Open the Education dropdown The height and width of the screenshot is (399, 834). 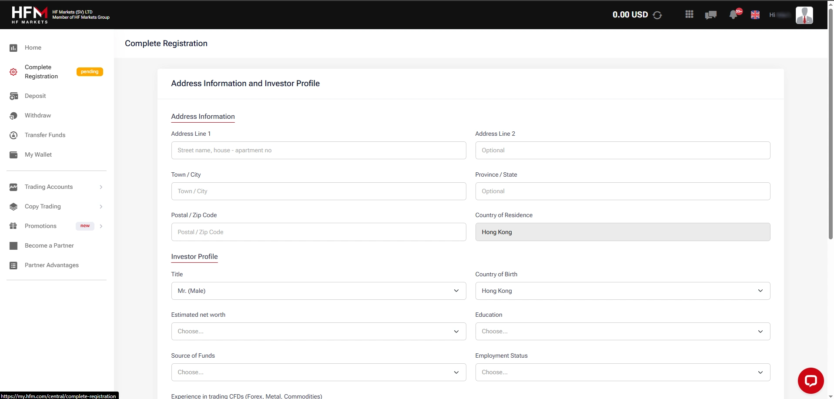coord(622,331)
